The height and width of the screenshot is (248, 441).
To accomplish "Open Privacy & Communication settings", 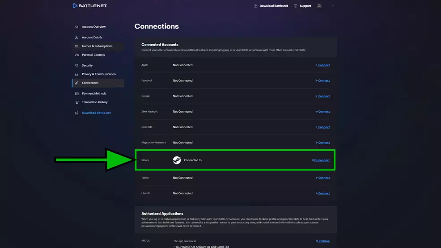I will pos(99,74).
